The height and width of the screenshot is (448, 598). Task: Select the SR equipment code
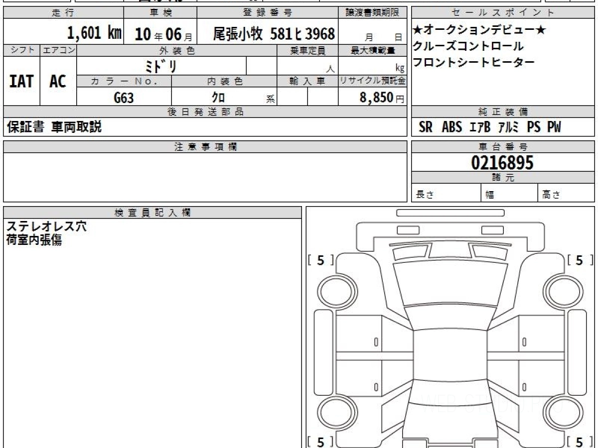pos(426,127)
